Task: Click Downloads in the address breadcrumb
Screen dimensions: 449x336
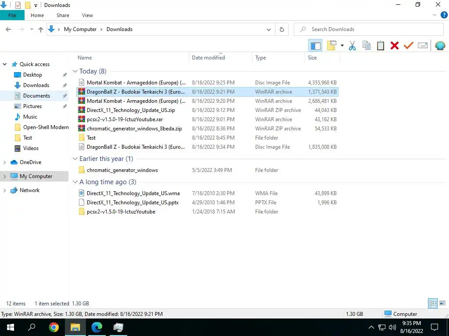Action: pos(119,29)
